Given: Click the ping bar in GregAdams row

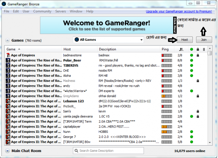Looking at the screenshot, I should tap(167, 96).
